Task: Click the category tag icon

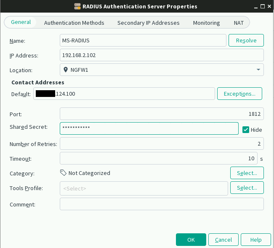Action: tap(63, 173)
